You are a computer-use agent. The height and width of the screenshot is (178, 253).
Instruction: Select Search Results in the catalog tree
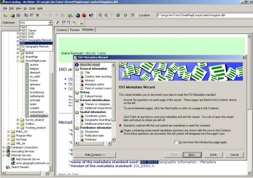(x=20, y=167)
